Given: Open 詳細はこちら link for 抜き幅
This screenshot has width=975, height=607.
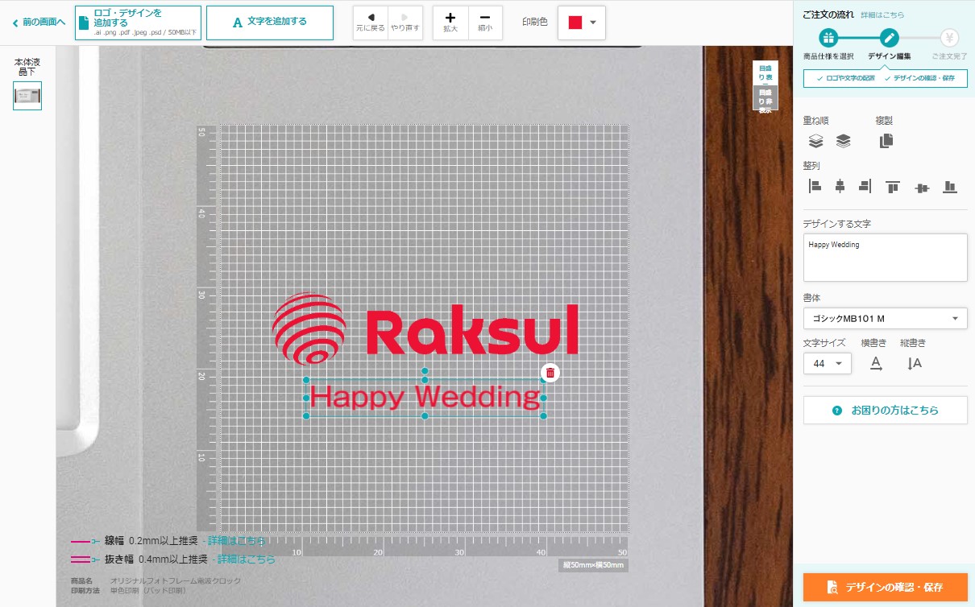Looking at the screenshot, I should (247, 559).
